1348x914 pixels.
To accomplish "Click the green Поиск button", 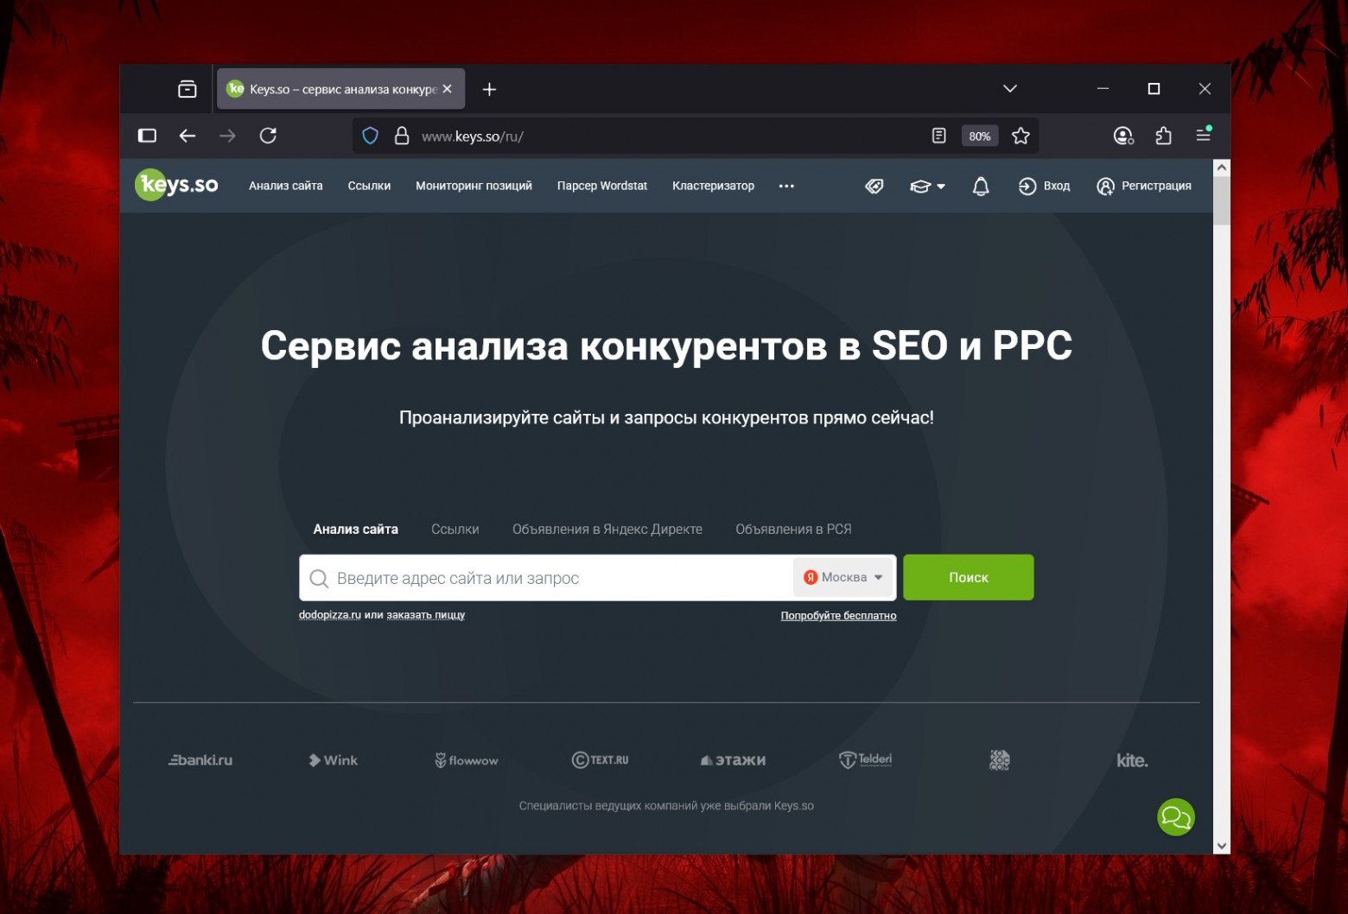I will click(968, 577).
